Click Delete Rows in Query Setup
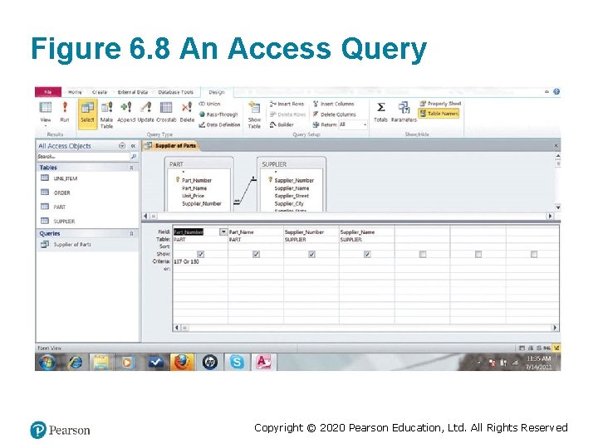This screenshot has width=598, height=448. click(x=288, y=114)
